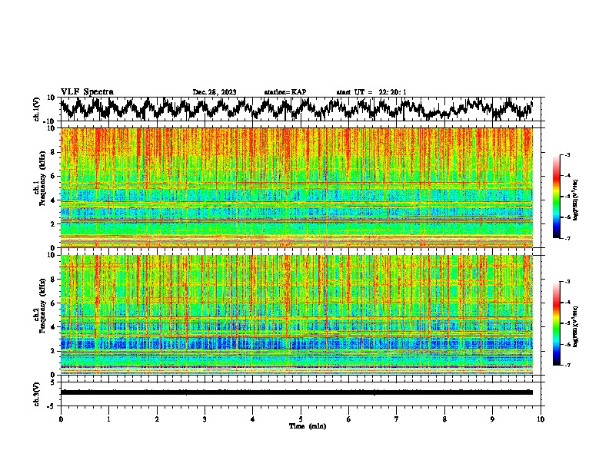The width and height of the screenshot is (609, 470).
Task: Select the date "Dec. 28, 2023"
Action: pyautogui.click(x=215, y=92)
